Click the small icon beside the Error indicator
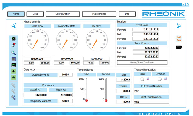The height and width of the screenshot is (116, 193). coord(148,79)
